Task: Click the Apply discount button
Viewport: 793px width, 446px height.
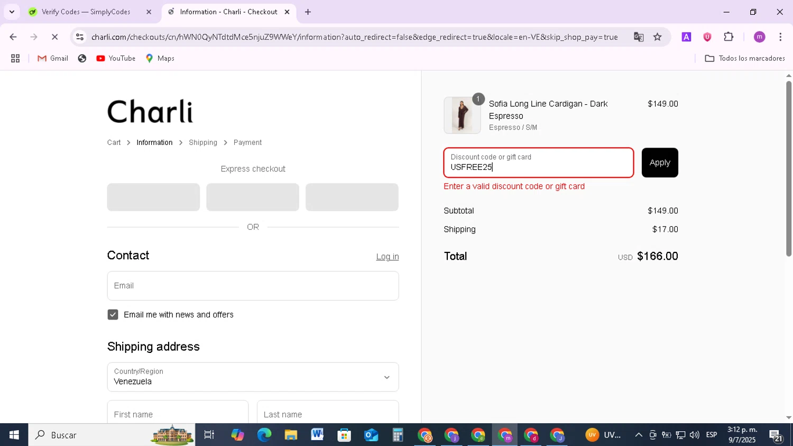Action: click(x=660, y=162)
